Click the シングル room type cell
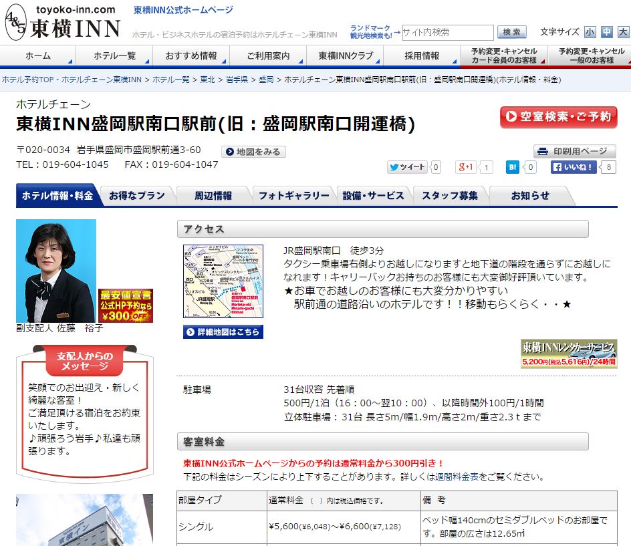The height and width of the screenshot is (546, 631). click(x=222, y=527)
